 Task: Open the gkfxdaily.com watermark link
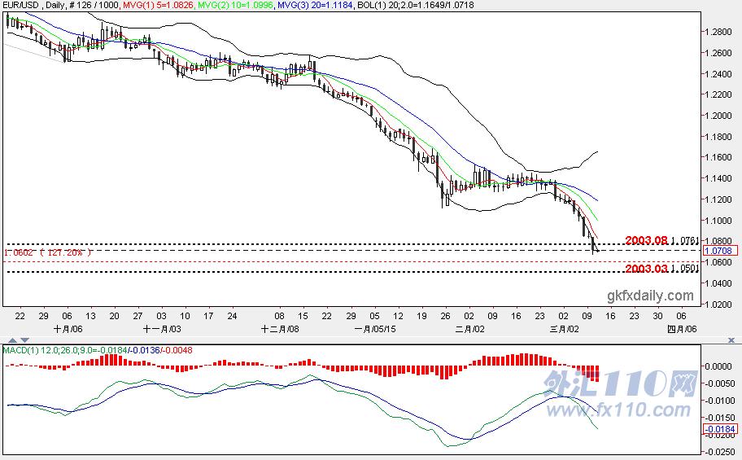click(x=650, y=296)
